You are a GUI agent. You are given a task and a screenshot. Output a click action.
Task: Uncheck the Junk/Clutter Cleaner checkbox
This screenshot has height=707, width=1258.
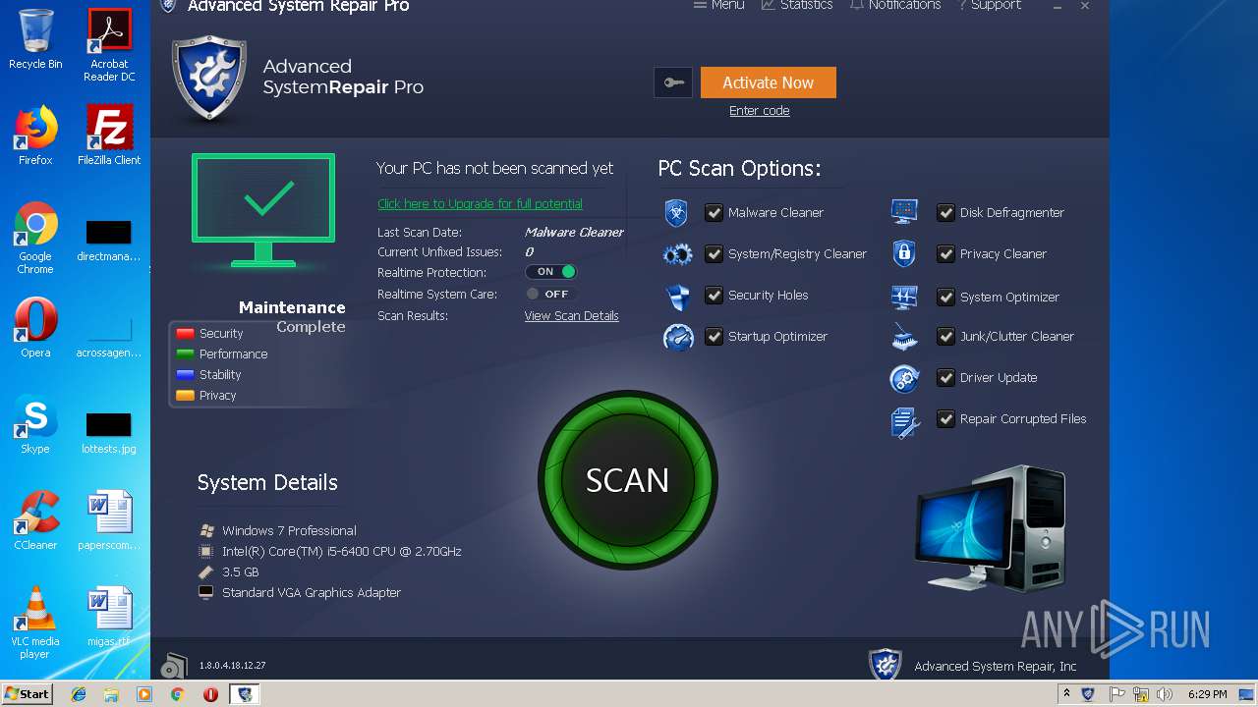point(945,336)
